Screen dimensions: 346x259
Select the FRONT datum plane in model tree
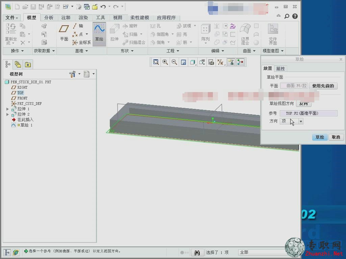click(22, 98)
